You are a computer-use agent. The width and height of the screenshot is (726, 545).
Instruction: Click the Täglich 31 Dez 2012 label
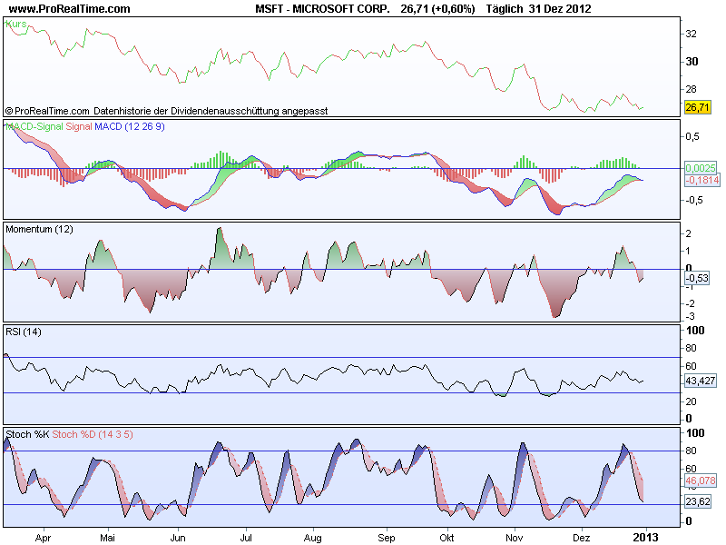538,9
